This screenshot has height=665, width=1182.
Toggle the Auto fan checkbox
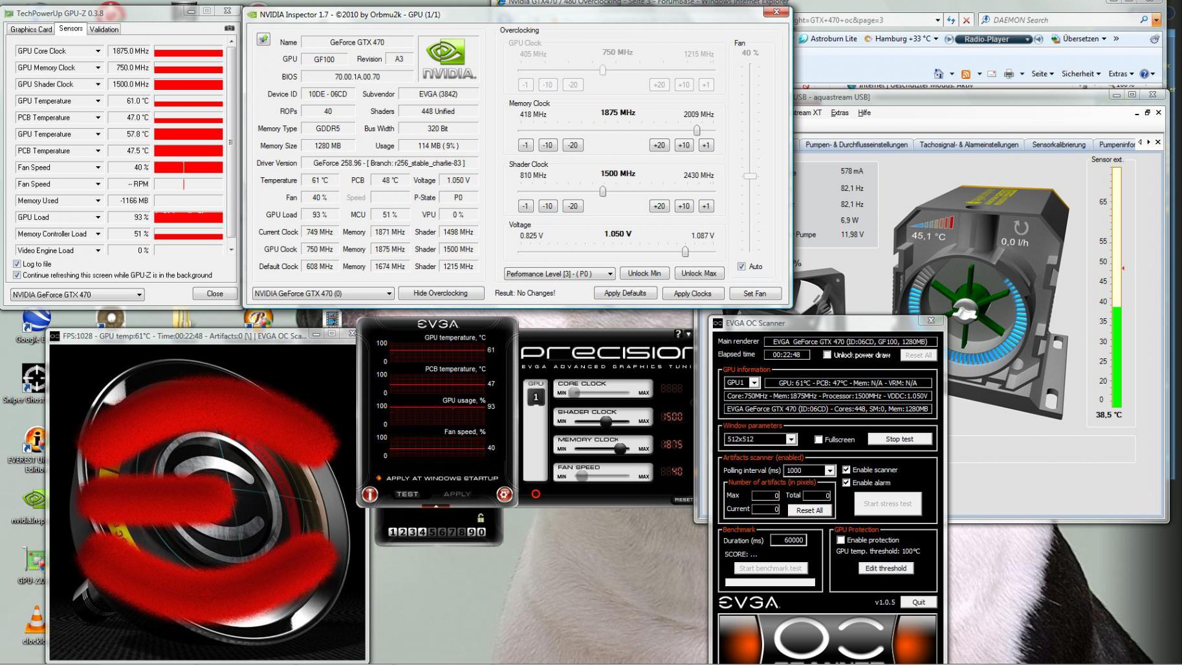coord(741,267)
